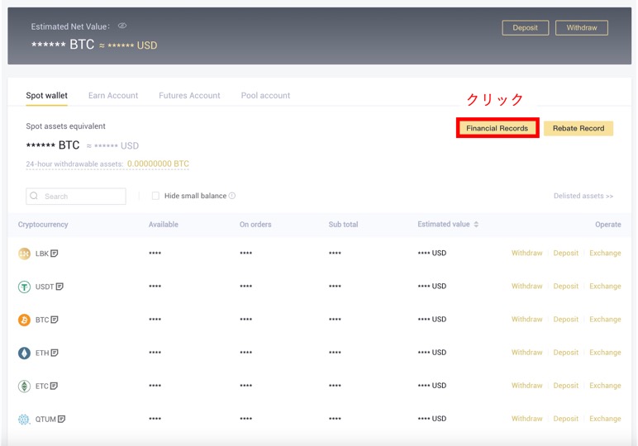
Task: Click the USDT coin icon
Action: (24, 287)
